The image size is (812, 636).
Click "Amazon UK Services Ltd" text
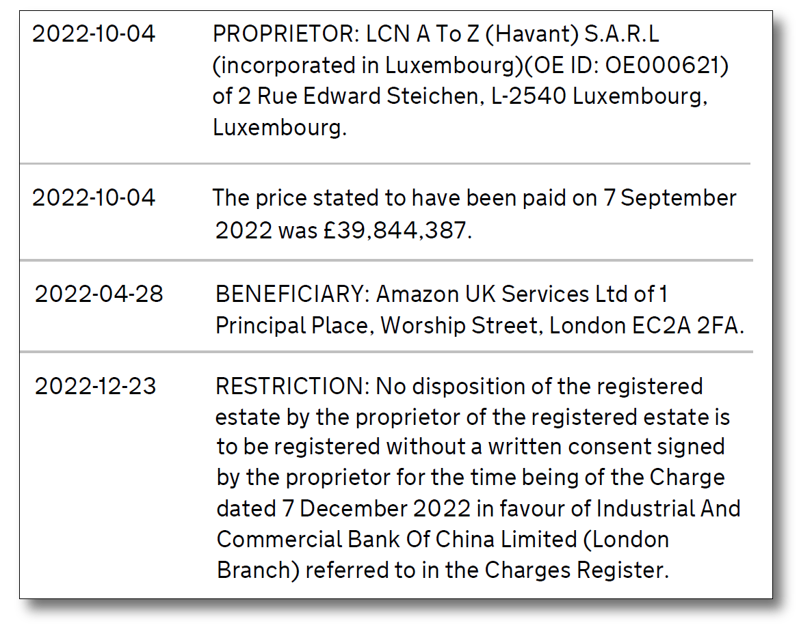tap(502, 294)
